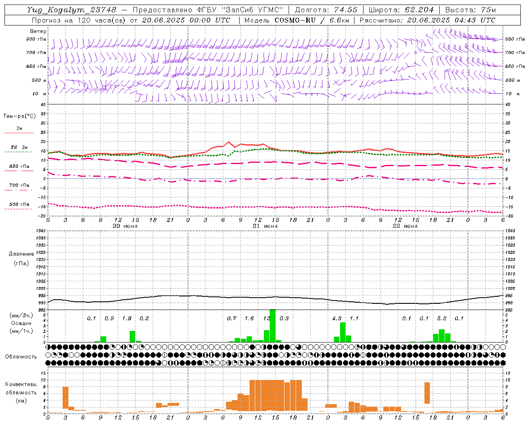The image size is (527, 421).
Task: Click the 500 гПа temperature legend entry
Action: click(x=19, y=204)
